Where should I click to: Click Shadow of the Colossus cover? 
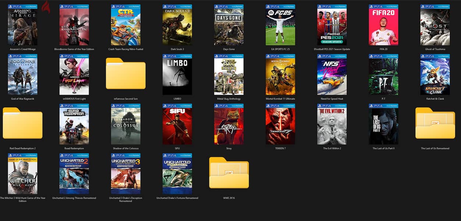(125, 124)
